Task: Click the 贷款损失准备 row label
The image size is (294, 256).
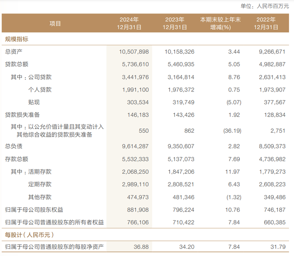Action: tap(22, 115)
